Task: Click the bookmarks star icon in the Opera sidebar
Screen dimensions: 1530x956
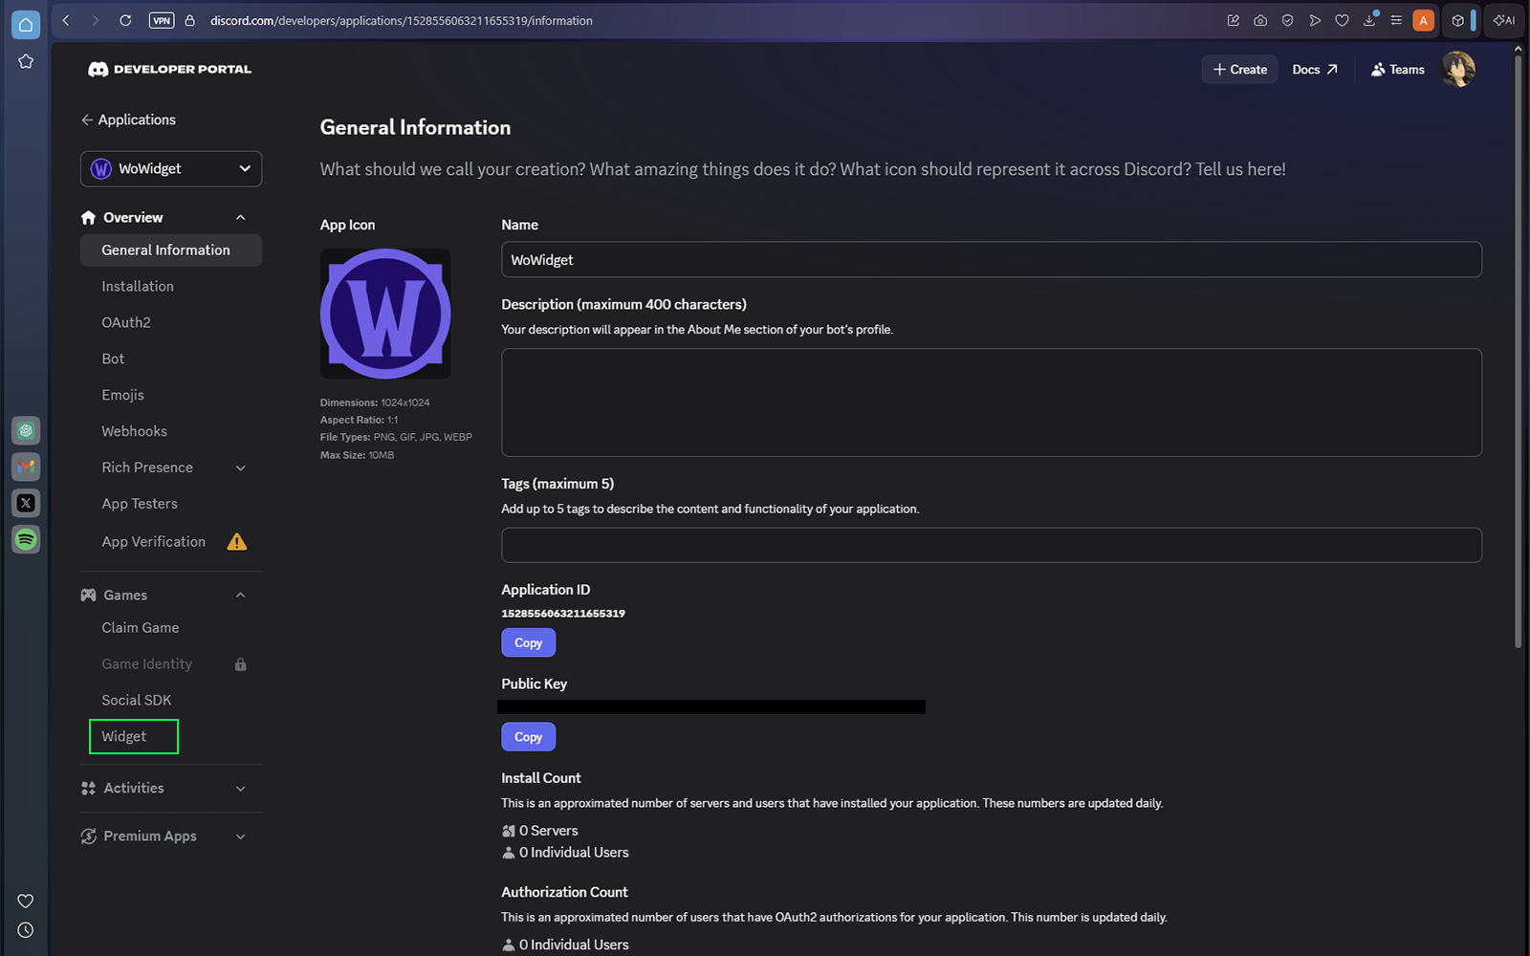Action: tap(26, 61)
